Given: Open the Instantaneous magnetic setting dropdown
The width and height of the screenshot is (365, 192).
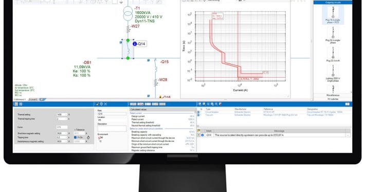Looking at the screenshot, I should (x=62, y=141).
